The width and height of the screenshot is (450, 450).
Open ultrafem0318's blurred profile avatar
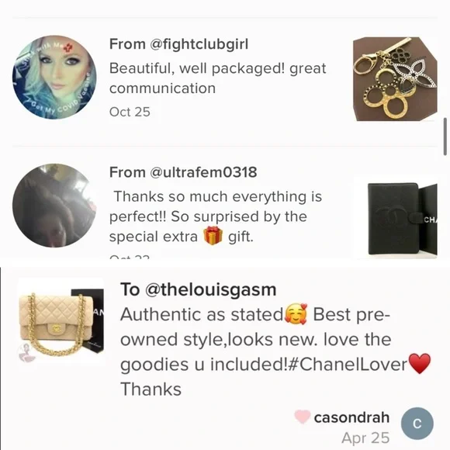point(54,206)
